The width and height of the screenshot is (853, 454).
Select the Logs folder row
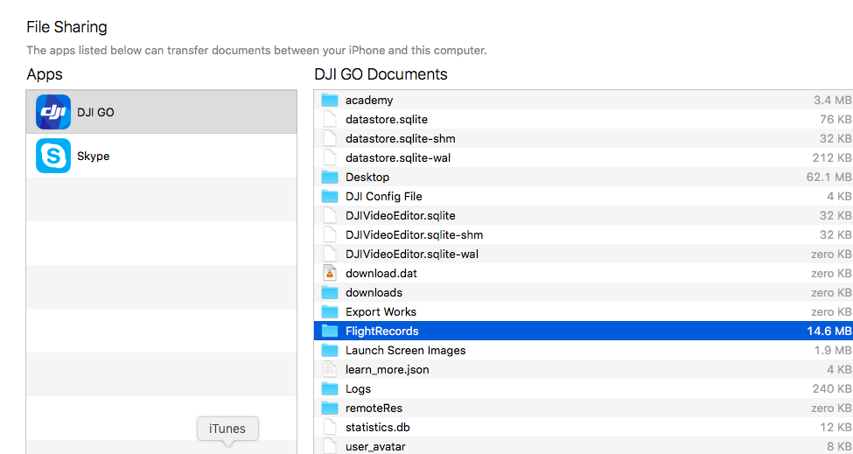584,388
